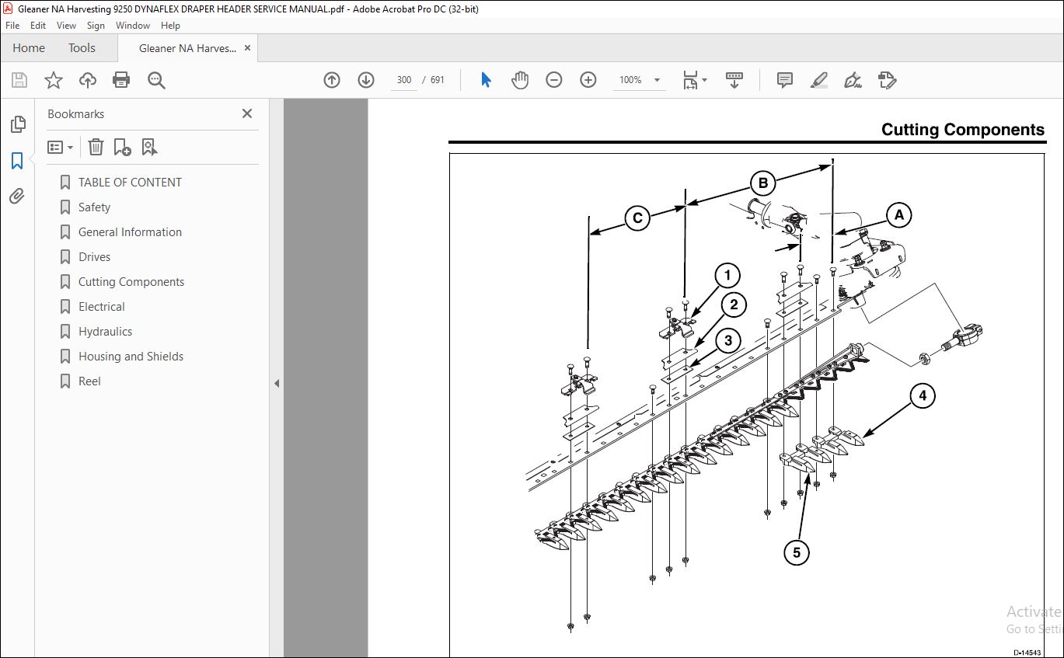Toggle the Bookmarks panel sidebar icon
The image size is (1064, 658).
[x=17, y=161]
